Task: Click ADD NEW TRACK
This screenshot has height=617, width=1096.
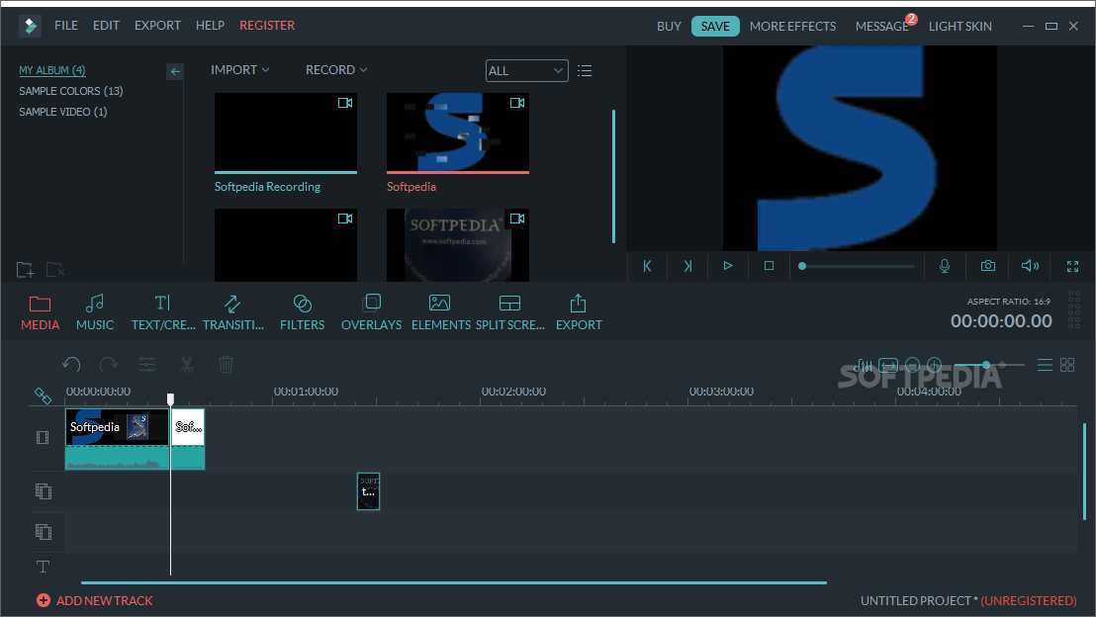Action: click(94, 600)
